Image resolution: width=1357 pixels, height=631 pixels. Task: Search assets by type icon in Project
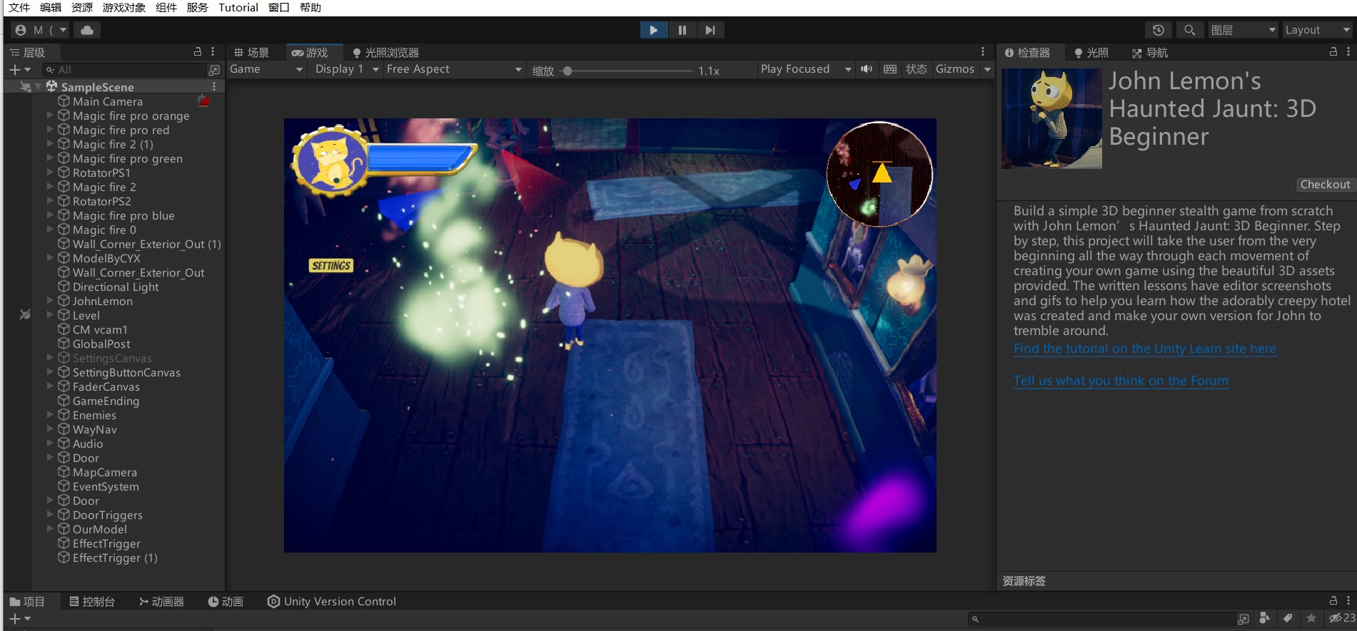1265,618
